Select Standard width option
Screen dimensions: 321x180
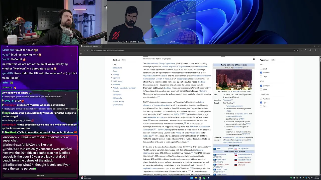(x=261, y=86)
